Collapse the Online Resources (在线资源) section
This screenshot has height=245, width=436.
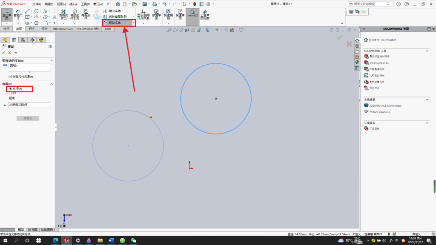coord(427,100)
